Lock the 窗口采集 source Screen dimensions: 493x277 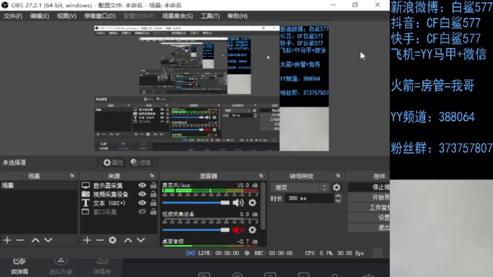click(x=153, y=212)
